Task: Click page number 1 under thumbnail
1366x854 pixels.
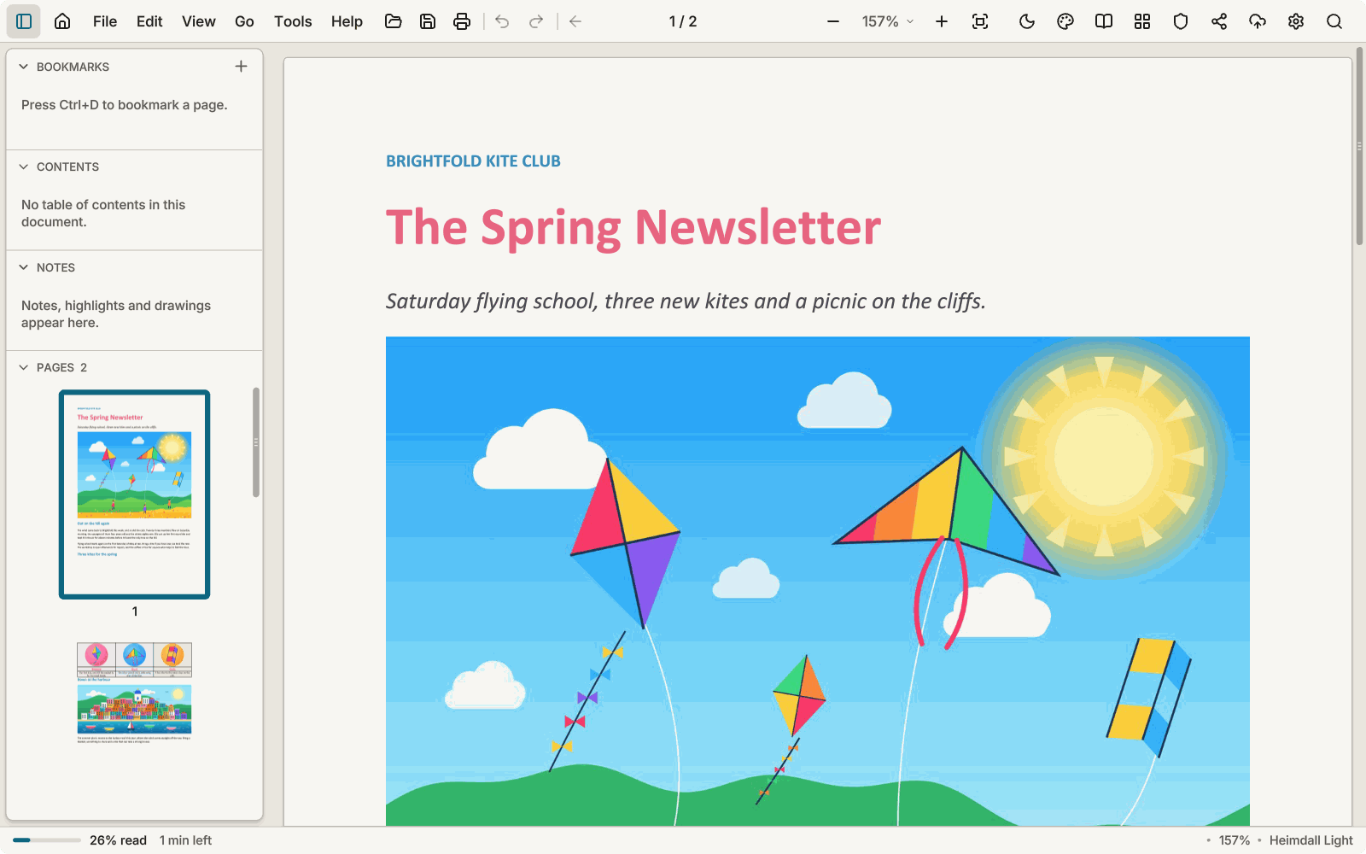Action: coord(135,611)
